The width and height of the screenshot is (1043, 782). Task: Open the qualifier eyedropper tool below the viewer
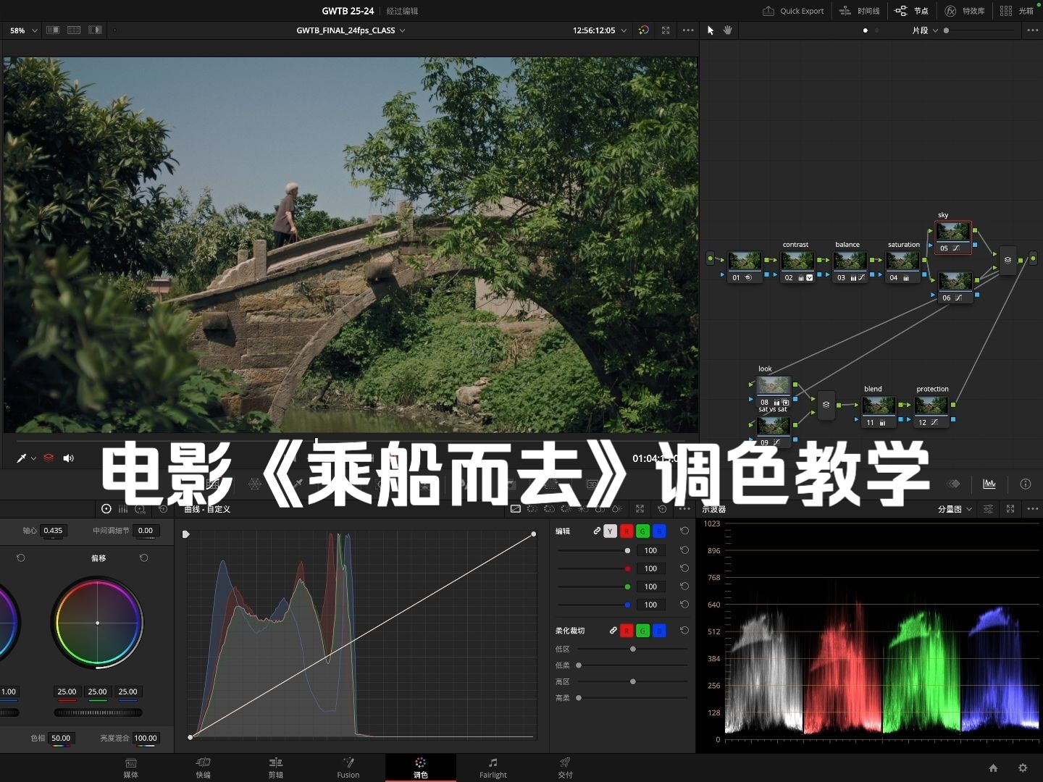click(22, 458)
